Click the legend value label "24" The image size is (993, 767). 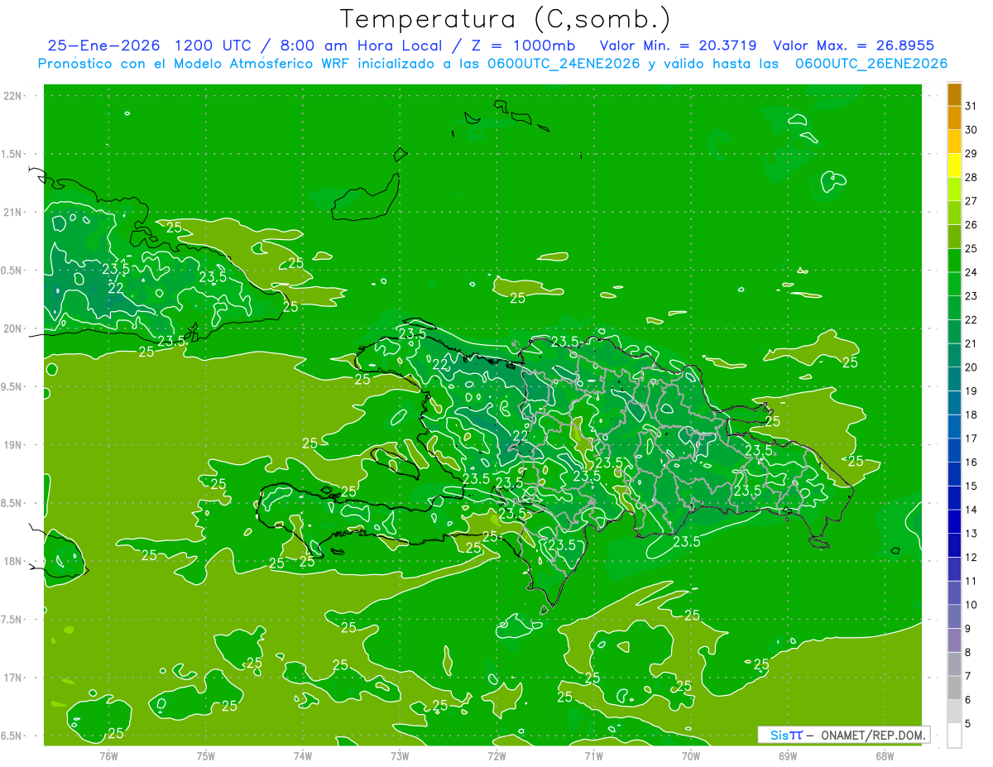click(971, 272)
